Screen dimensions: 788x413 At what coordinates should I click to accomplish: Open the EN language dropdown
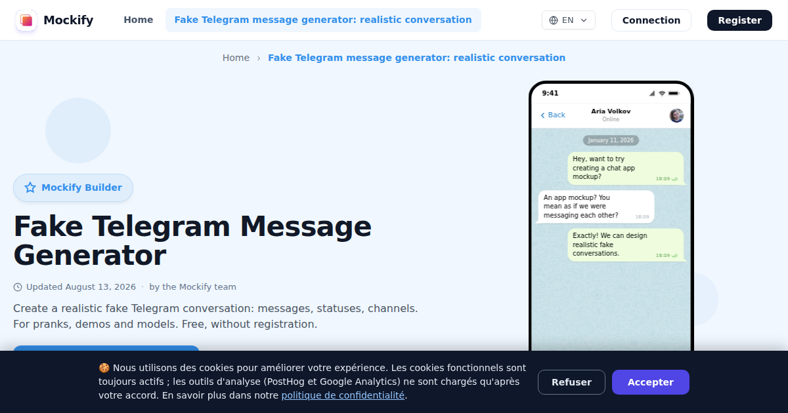click(569, 20)
